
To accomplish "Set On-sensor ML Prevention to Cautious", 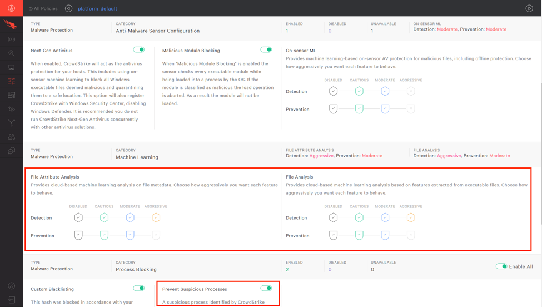I will point(359,109).
